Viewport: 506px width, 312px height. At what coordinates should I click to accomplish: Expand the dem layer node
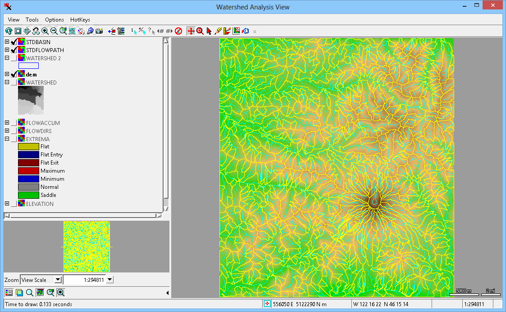tap(7, 74)
